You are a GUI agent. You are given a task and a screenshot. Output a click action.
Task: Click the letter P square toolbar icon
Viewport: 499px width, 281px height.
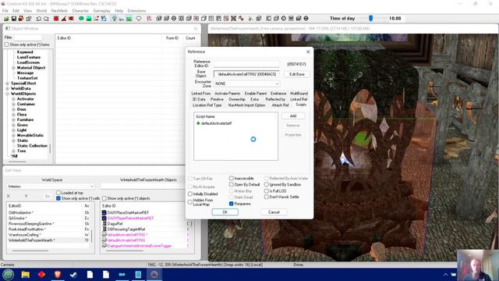(x=218, y=19)
